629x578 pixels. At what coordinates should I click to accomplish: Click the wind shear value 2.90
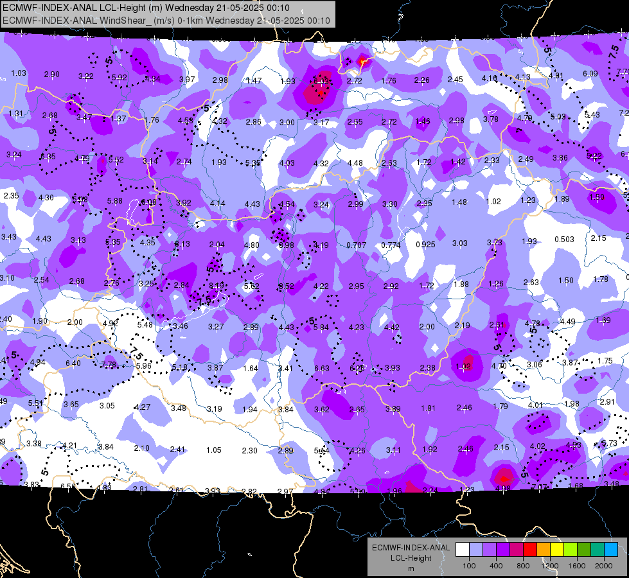[52, 74]
